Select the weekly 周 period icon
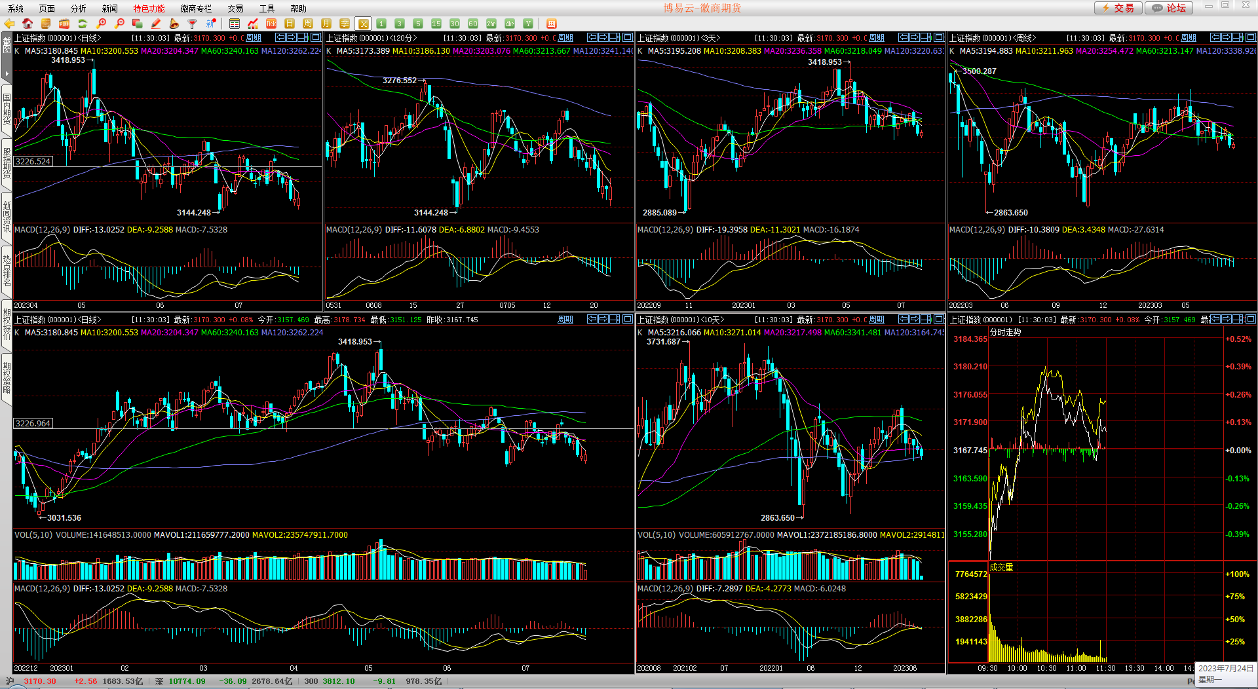 tap(308, 24)
